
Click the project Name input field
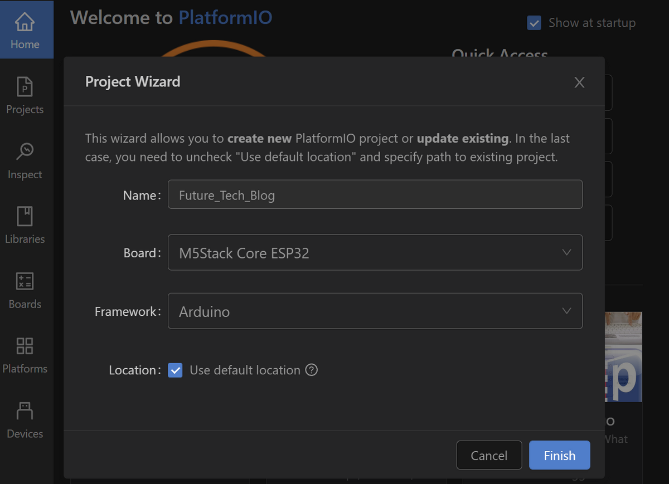tap(375, 194)
